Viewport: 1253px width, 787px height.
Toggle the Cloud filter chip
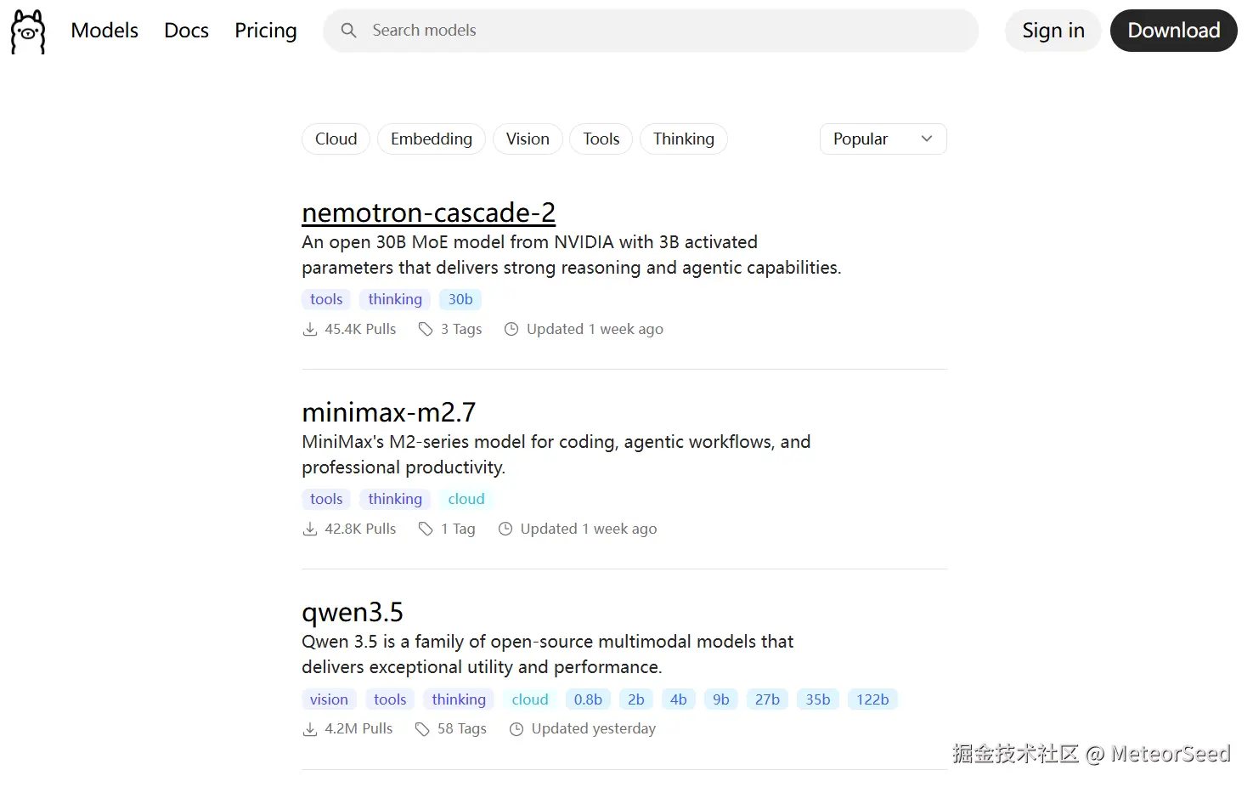[x=336, y=139]
